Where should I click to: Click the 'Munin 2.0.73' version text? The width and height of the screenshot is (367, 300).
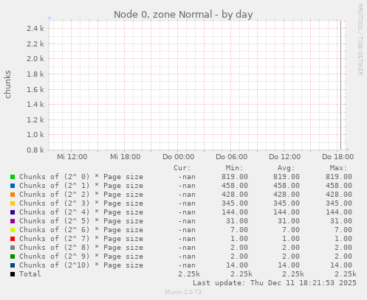(183, 292)
